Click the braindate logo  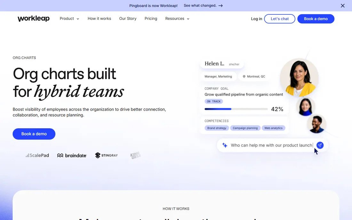click(72, 155)
